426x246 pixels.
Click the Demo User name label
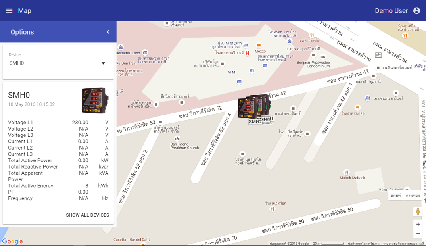tap(391, 11)
